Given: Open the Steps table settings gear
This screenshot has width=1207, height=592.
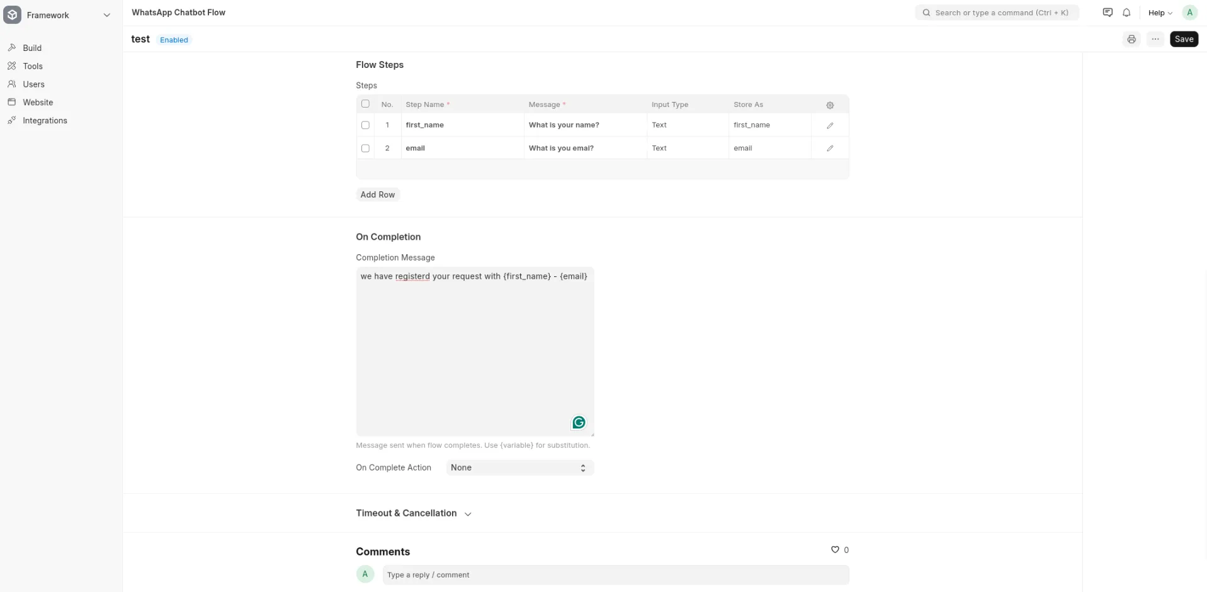Looking at the screenshot, I should click(x=830, y=105).
